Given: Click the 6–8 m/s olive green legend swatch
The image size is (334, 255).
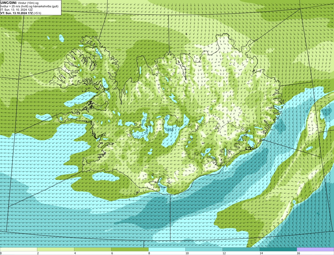Looking at the screenshot, I should coord(130,249).
